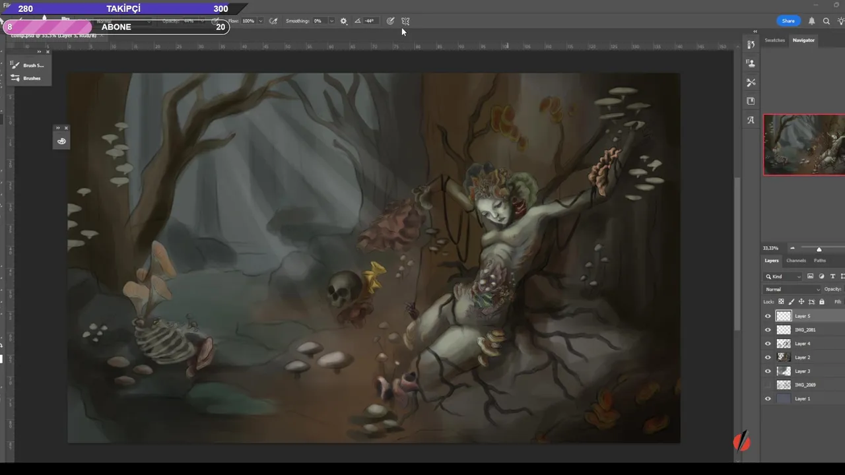The image size is (845, 475).
Task: Lock artboard nesting
Action: click(811, 301)
